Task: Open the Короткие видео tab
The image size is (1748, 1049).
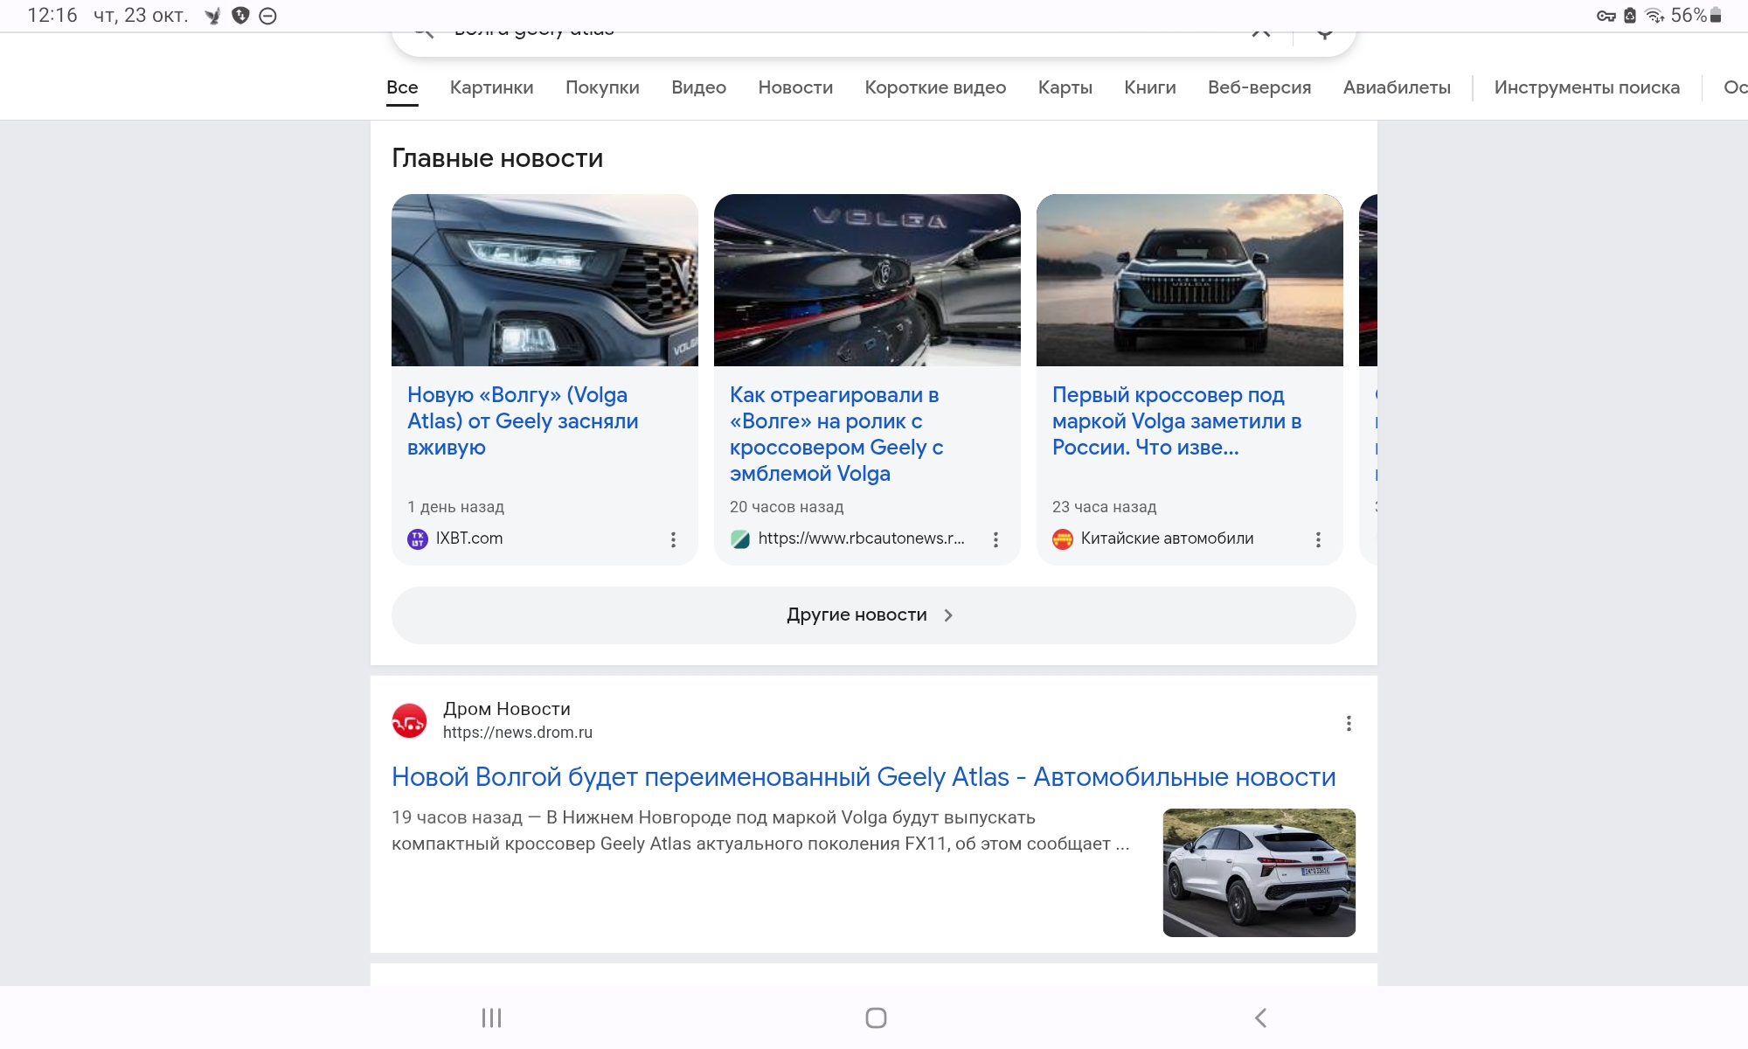Action: (935, 87)
